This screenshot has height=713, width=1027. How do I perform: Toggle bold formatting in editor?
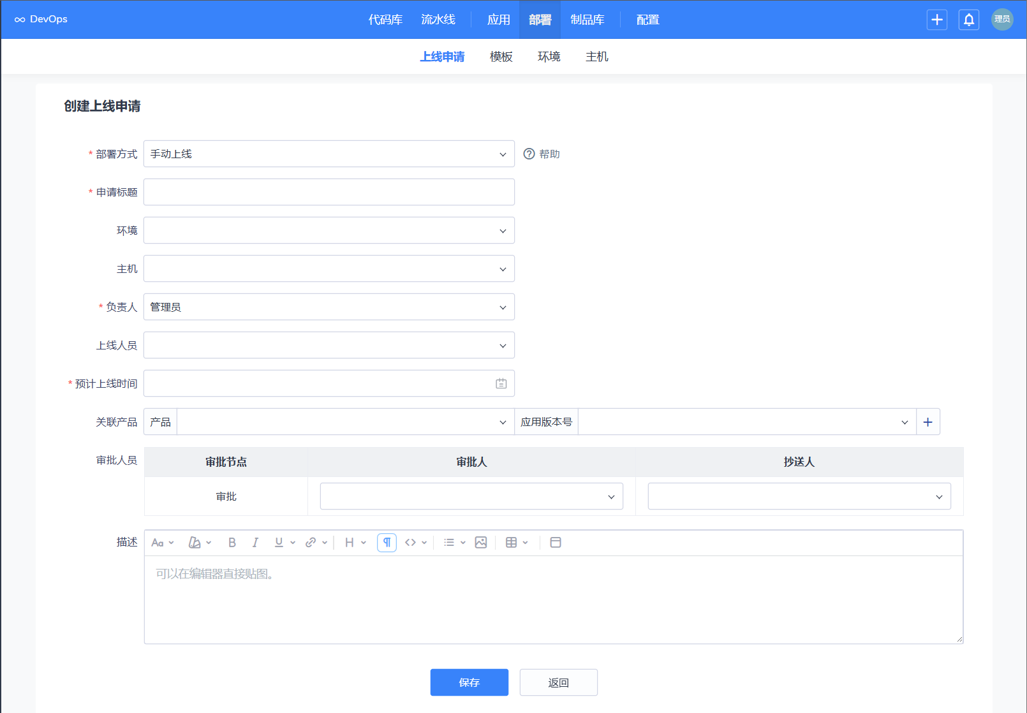[x=232, y=542]
